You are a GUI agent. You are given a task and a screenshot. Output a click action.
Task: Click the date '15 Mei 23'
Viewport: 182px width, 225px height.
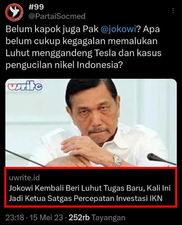tap(47, 217)
